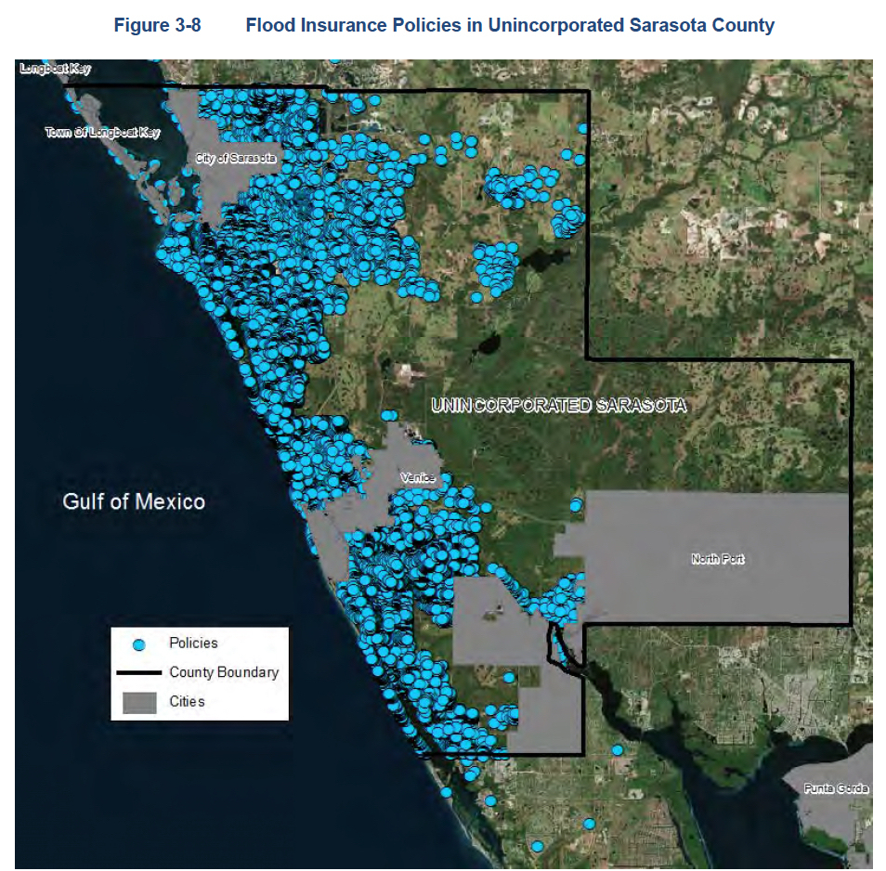Click the isolated policy dot above Venice label
This screenshot has height=871, width=886.
click(x=389, y=415)
